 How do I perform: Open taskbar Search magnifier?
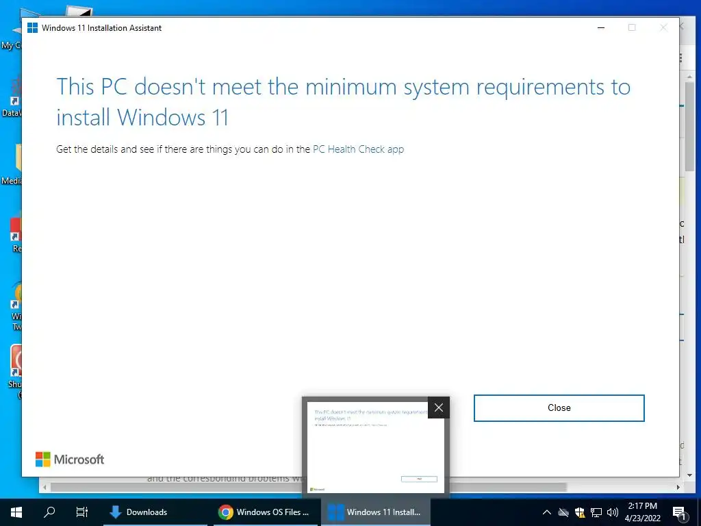[49, 512]
